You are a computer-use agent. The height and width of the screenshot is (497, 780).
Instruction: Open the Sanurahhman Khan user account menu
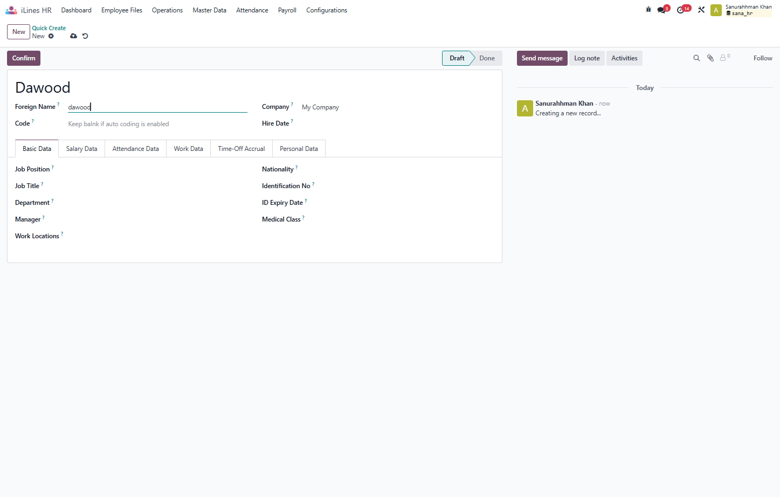click(x=748, y=10)
